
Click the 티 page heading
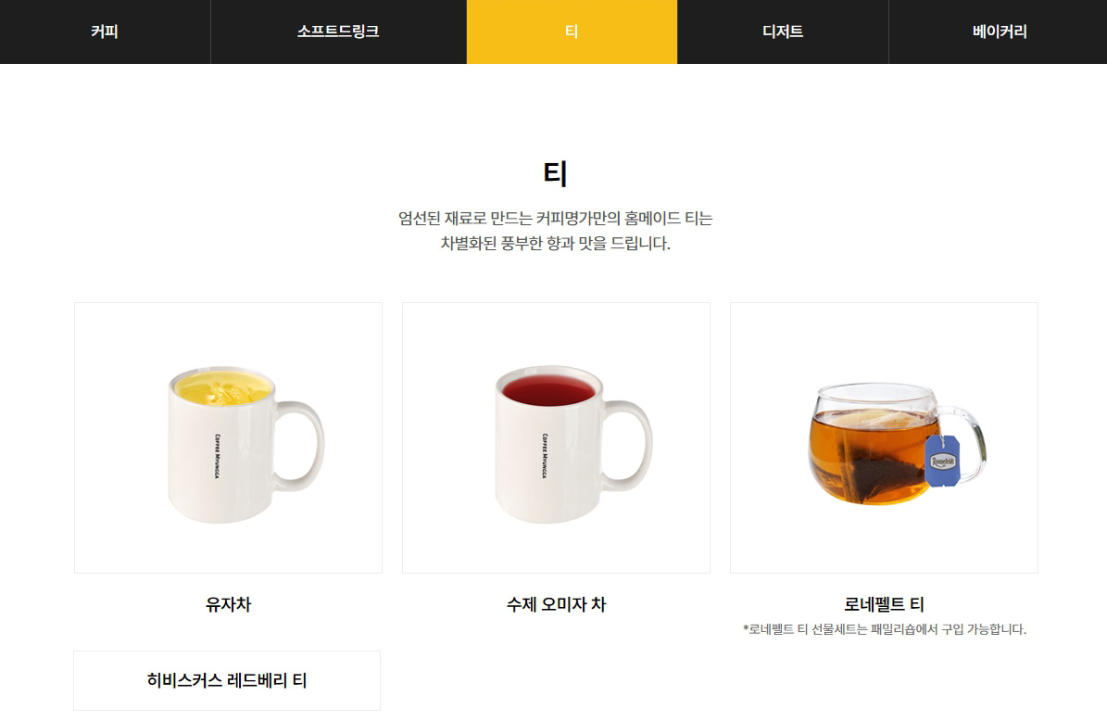[x=556, y=173]
